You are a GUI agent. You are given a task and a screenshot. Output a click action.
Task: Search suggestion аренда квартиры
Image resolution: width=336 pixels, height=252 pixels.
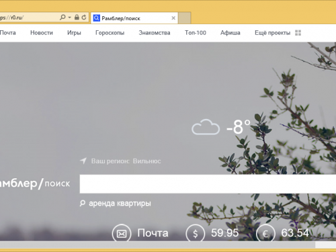pos(120,204)
